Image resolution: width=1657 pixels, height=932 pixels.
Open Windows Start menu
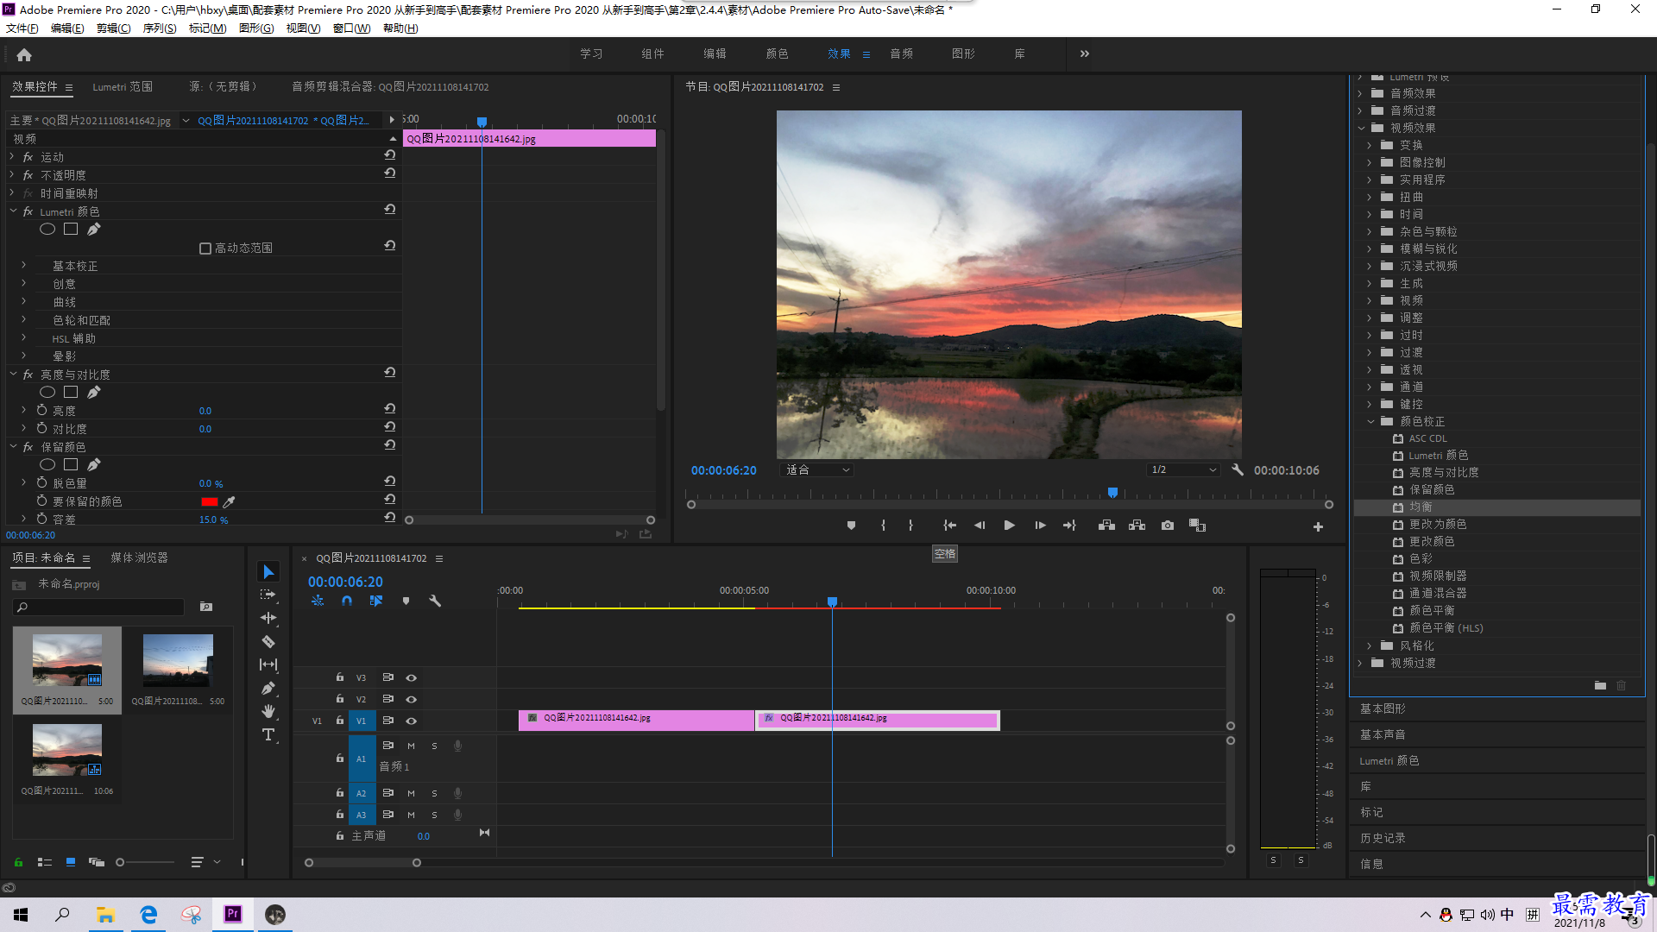(x=21, y=914)
